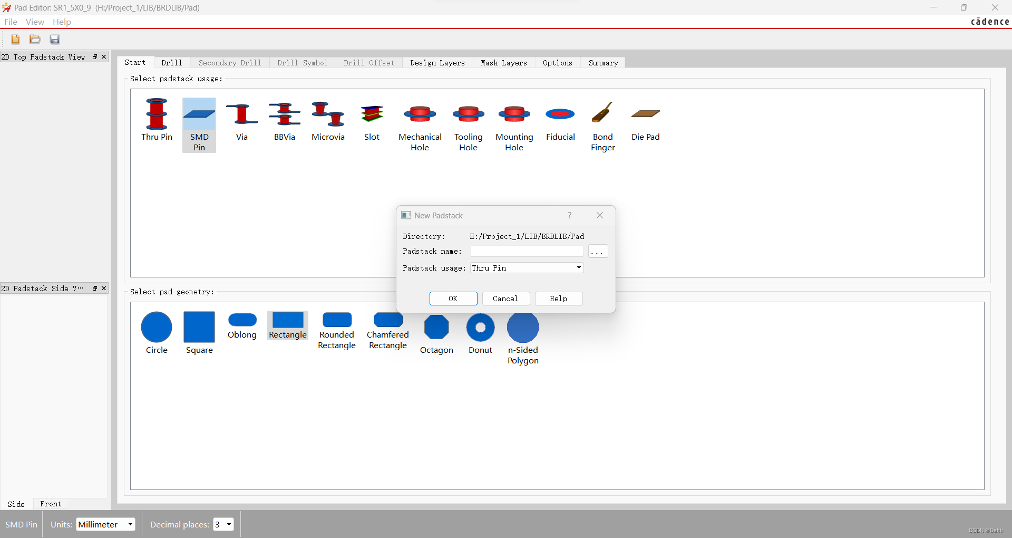Click the Padstack name input field

tap(527, 251)
